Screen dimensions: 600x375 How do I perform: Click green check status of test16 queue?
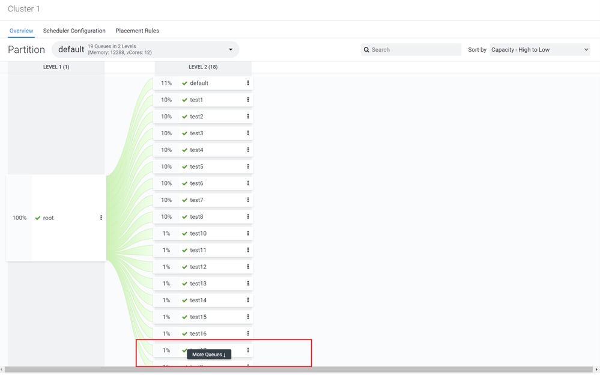point(184,334)
